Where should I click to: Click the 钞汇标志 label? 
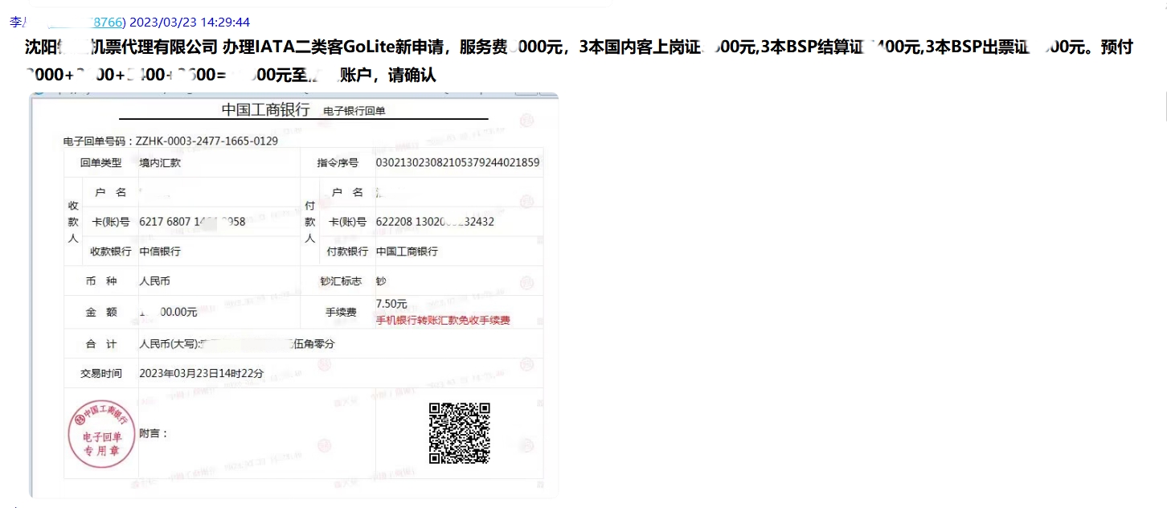pyautogui.click(x=341, y=281)
